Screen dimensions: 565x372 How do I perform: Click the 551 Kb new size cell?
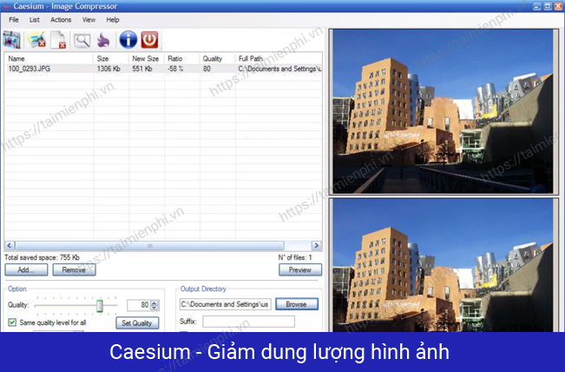142,69
